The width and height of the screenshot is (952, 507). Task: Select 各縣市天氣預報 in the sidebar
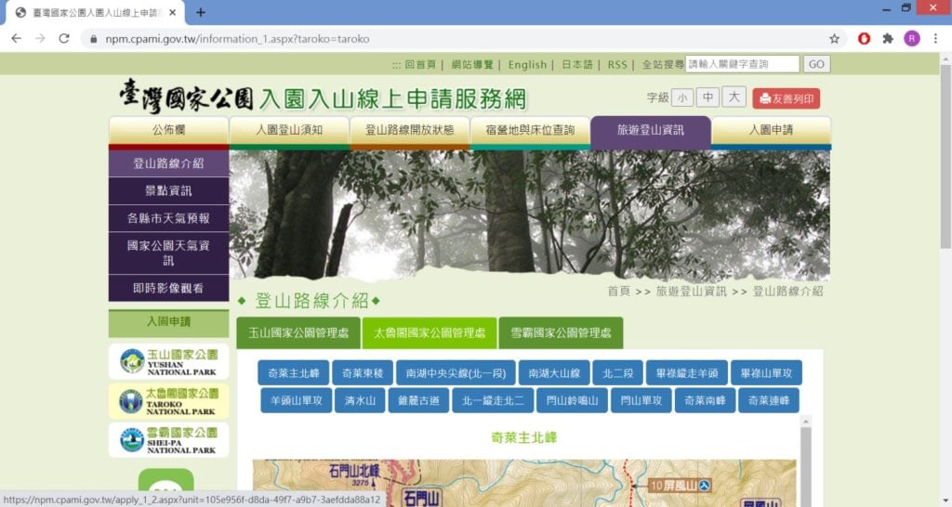pyautogui.click(x=168, y=218)
